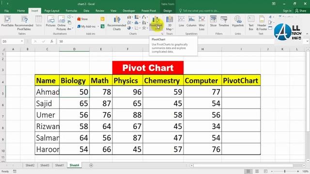Insert a PivotTable from the ribbon
The image size is (310, 174).
click(x=7, y=21)
